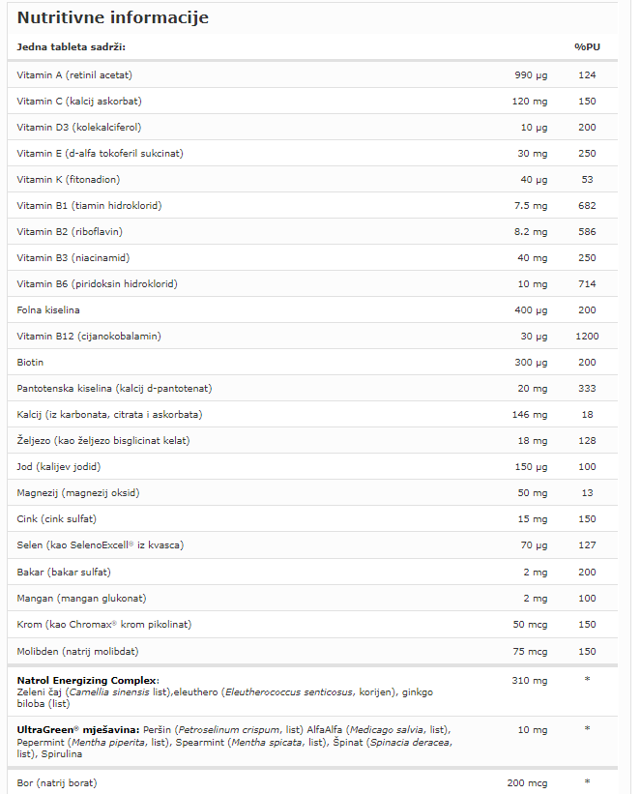Select the Vitamin B12 (cijanokobalamin) row
This screenshot has width=641, height=794.
(x=312, y=337)
